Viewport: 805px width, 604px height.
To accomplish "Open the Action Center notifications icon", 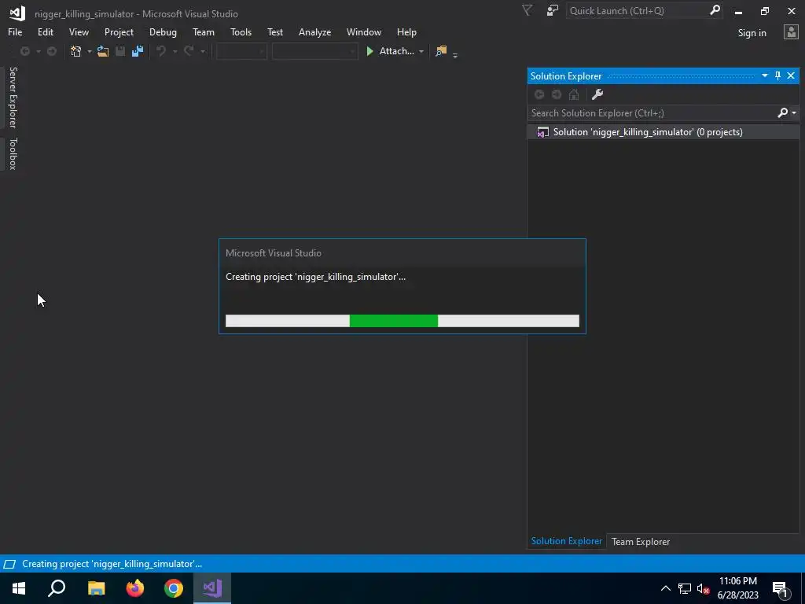I will click(781, 588).
